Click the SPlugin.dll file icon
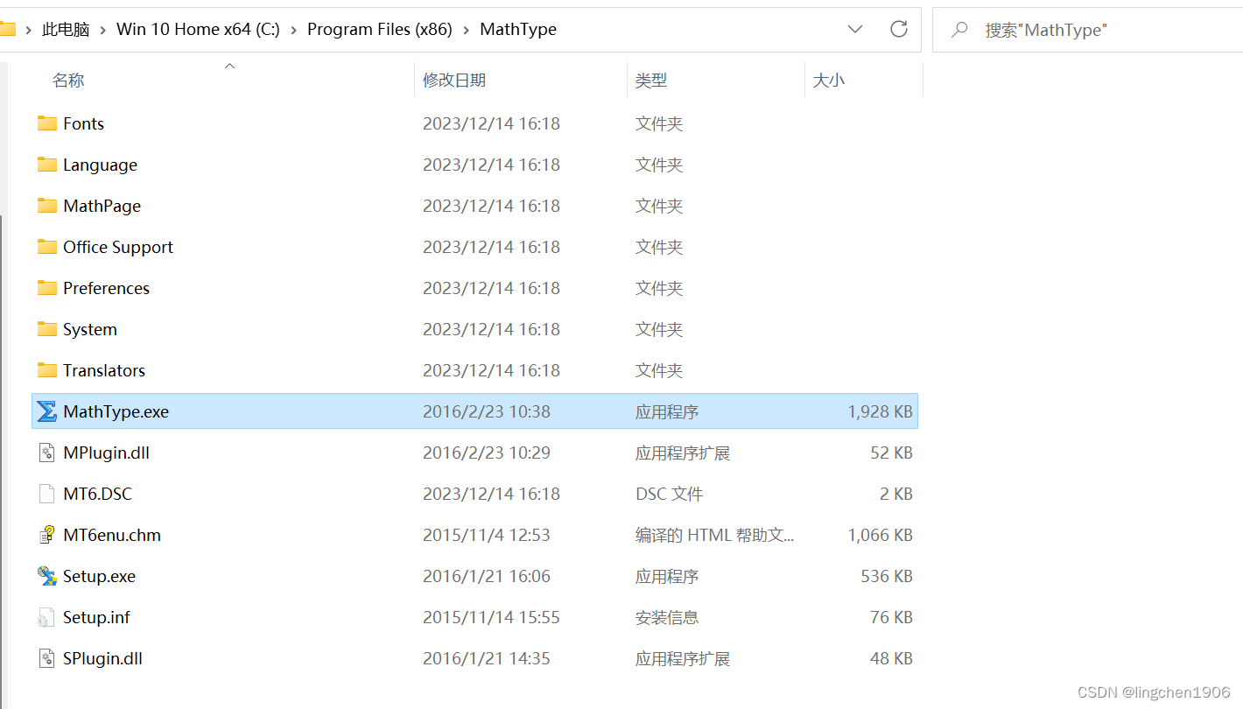 47,658
